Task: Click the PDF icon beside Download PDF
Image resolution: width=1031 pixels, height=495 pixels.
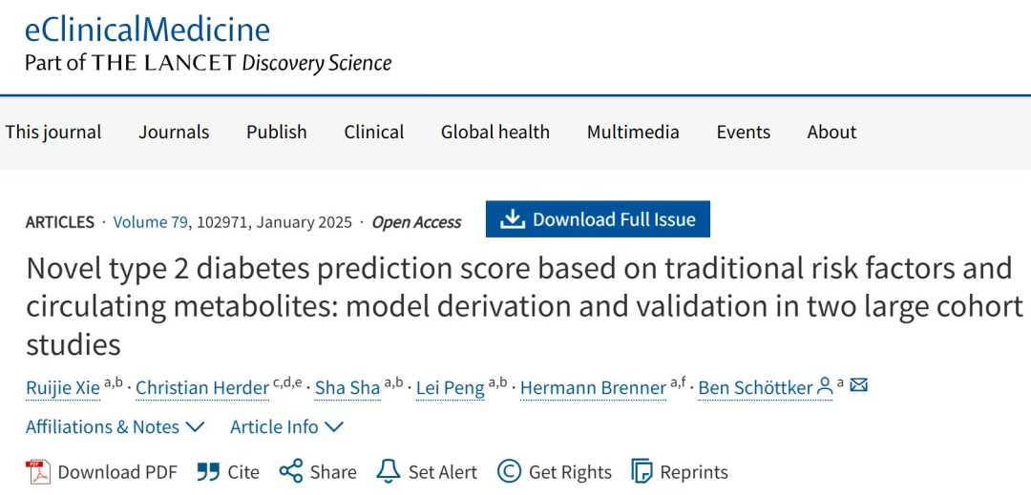Action: (x=37, y=472)
